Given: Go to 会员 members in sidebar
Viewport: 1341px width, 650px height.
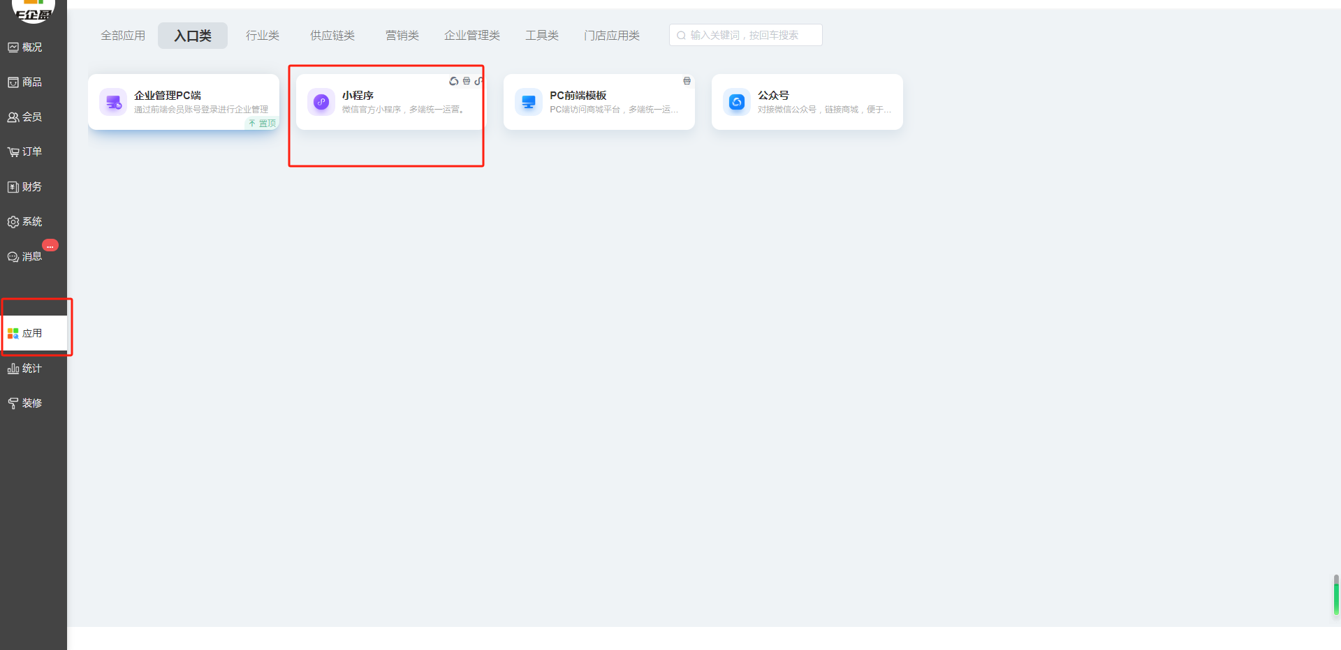Looking at the screenshot, I should point(25,117).
